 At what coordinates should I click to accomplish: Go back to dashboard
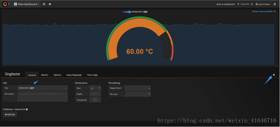225,4
